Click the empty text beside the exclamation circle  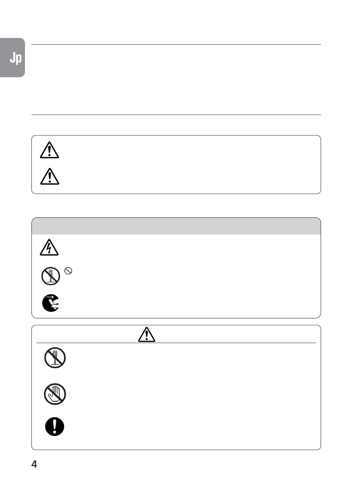(x=193, y=426)
